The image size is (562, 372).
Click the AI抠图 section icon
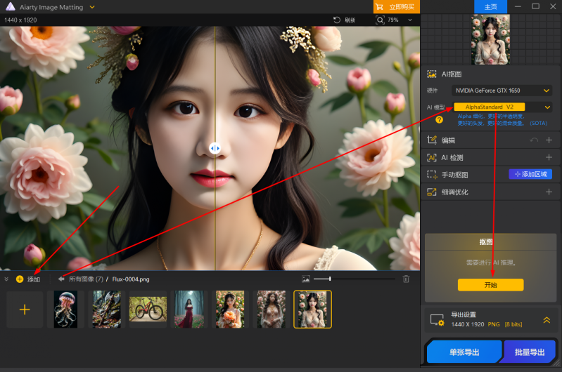pyautogui.click(x=432, y=74)
